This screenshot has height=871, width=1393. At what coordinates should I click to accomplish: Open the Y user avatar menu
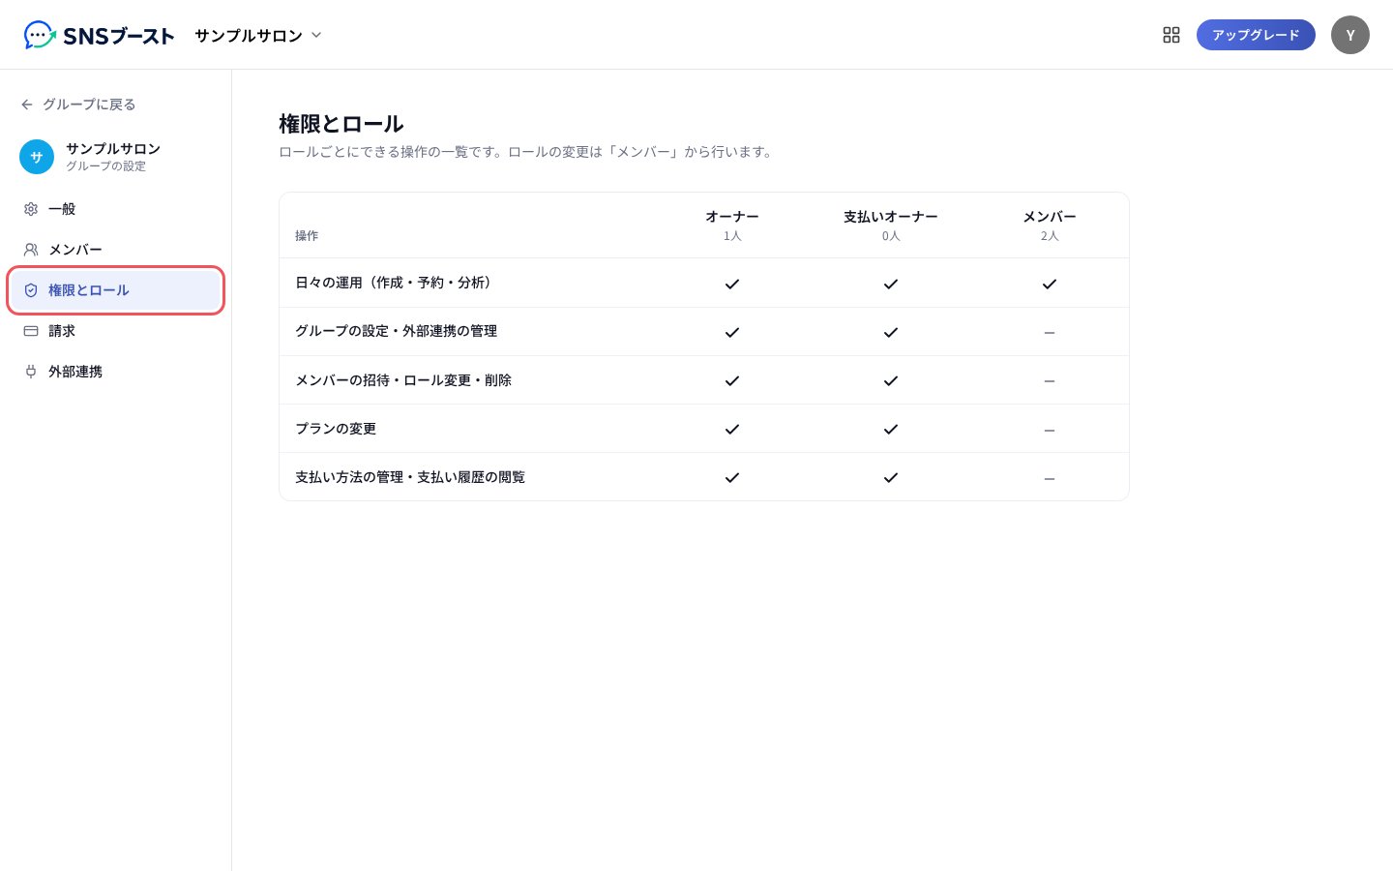tap(1350, 35)
